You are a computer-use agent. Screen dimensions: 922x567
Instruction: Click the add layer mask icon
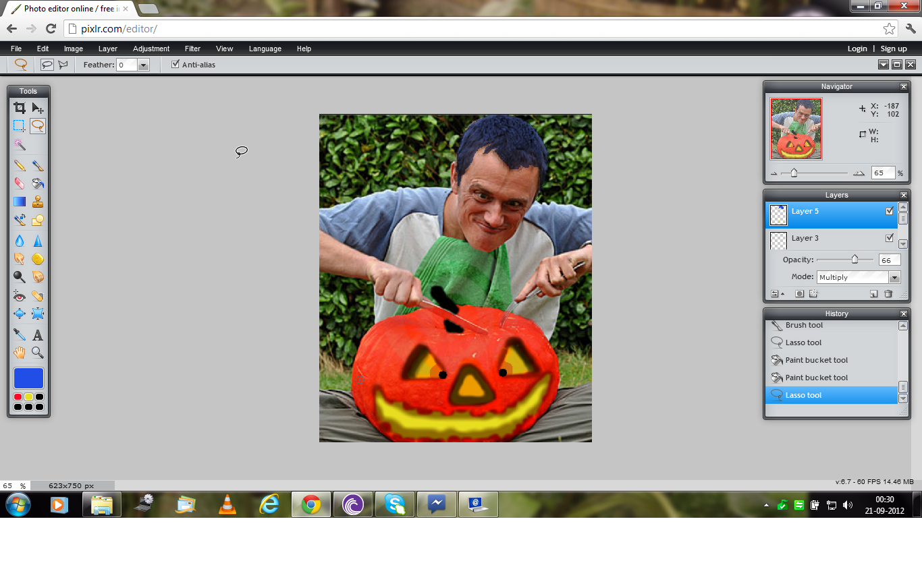click(x=799, y=294)
